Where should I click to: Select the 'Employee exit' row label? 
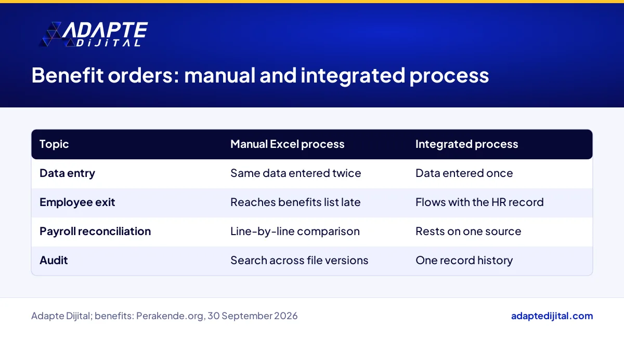tap(77, 202)
